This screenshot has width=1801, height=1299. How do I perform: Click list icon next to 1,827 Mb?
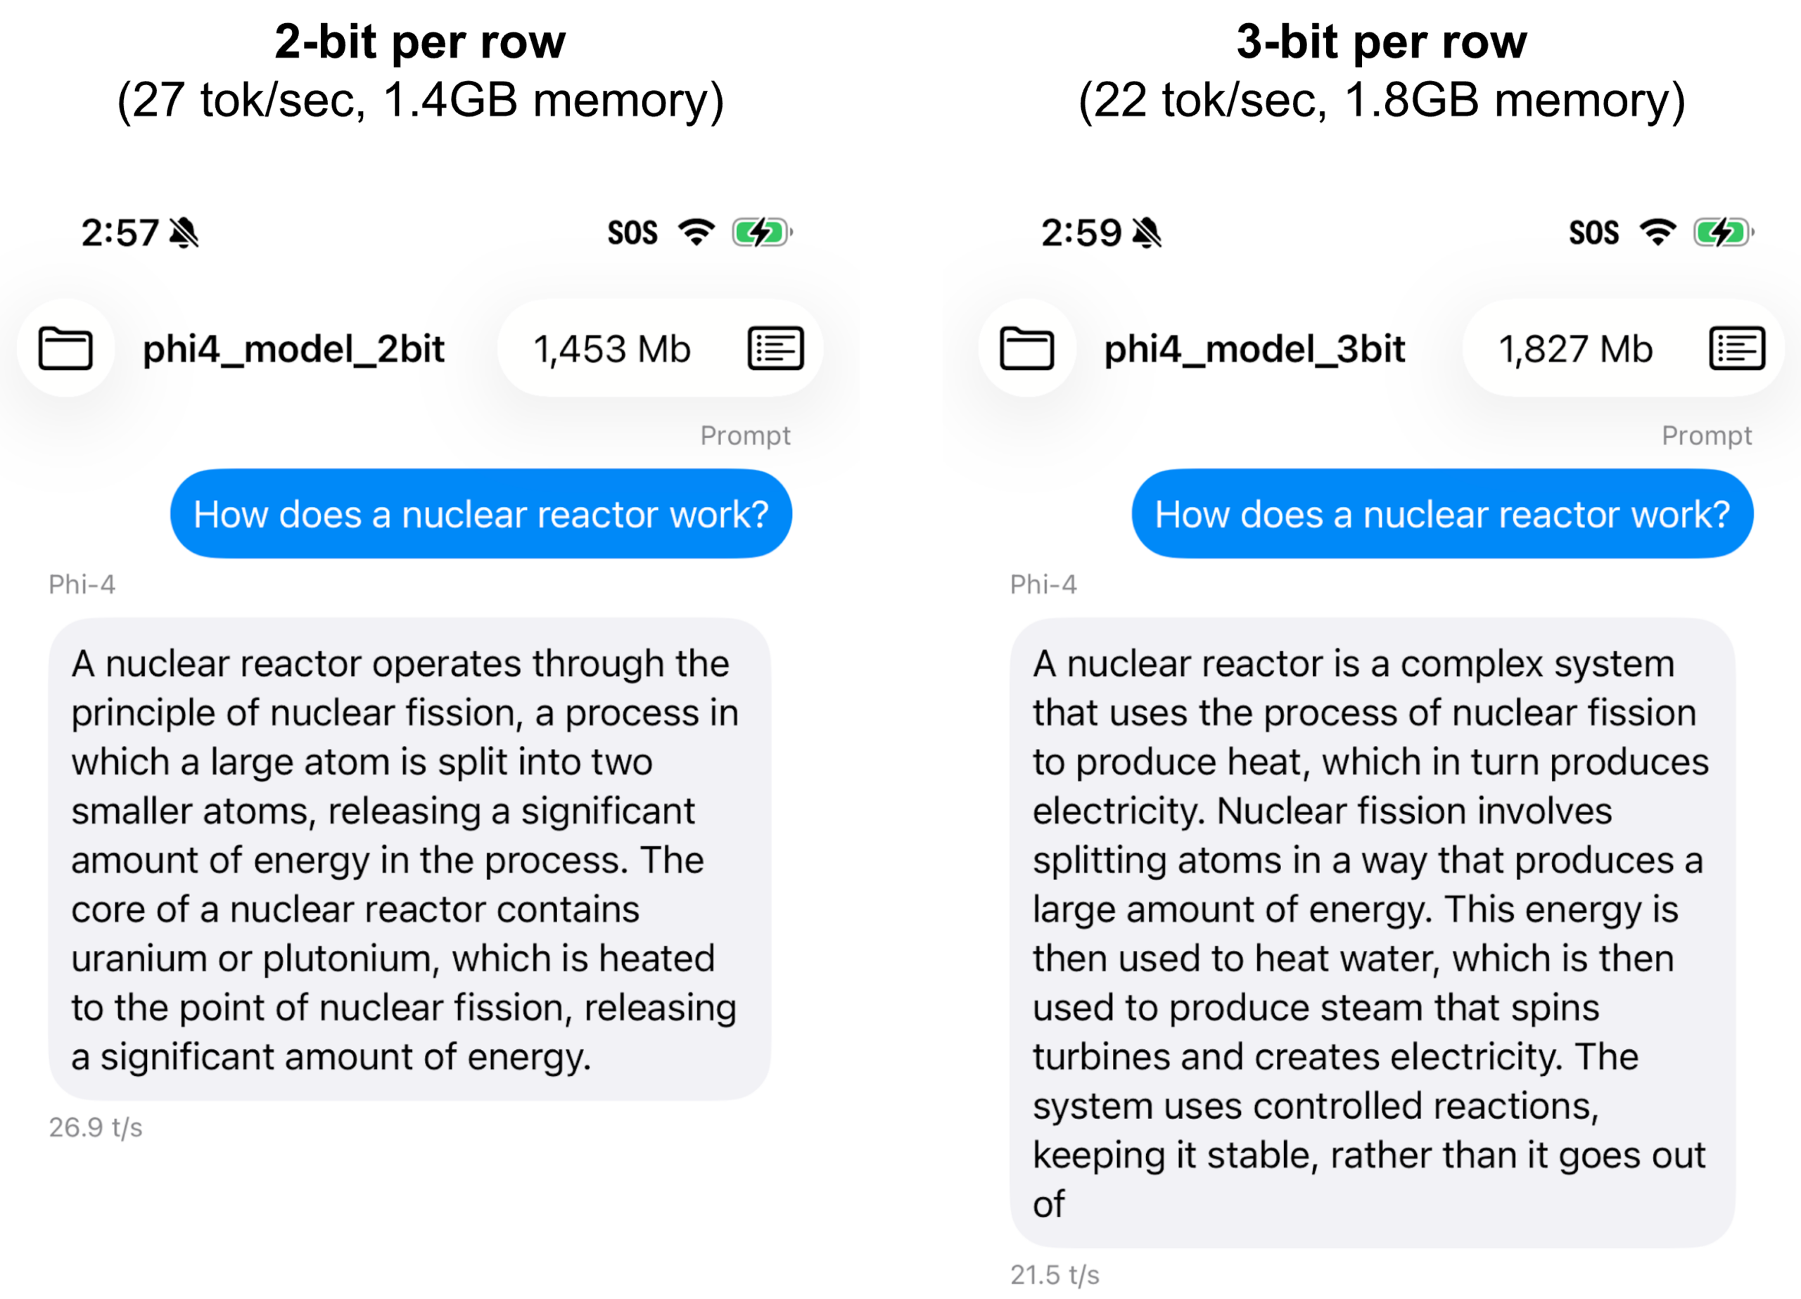click(x=1737, y=349)
